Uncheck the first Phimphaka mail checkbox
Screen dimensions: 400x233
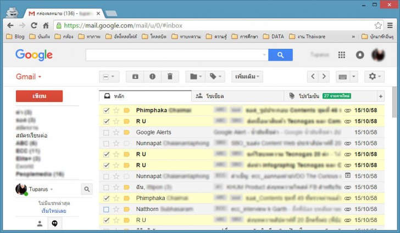[x=106, y=110]
